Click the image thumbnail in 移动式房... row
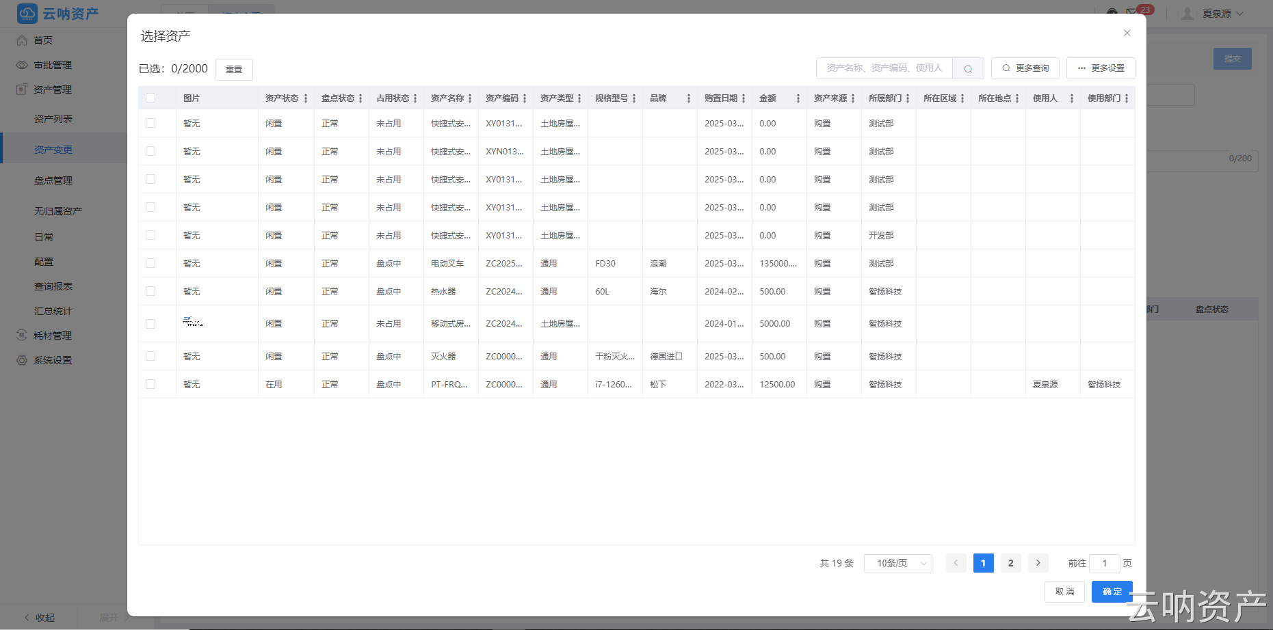1273x630 pixels. tap(193, 322)
